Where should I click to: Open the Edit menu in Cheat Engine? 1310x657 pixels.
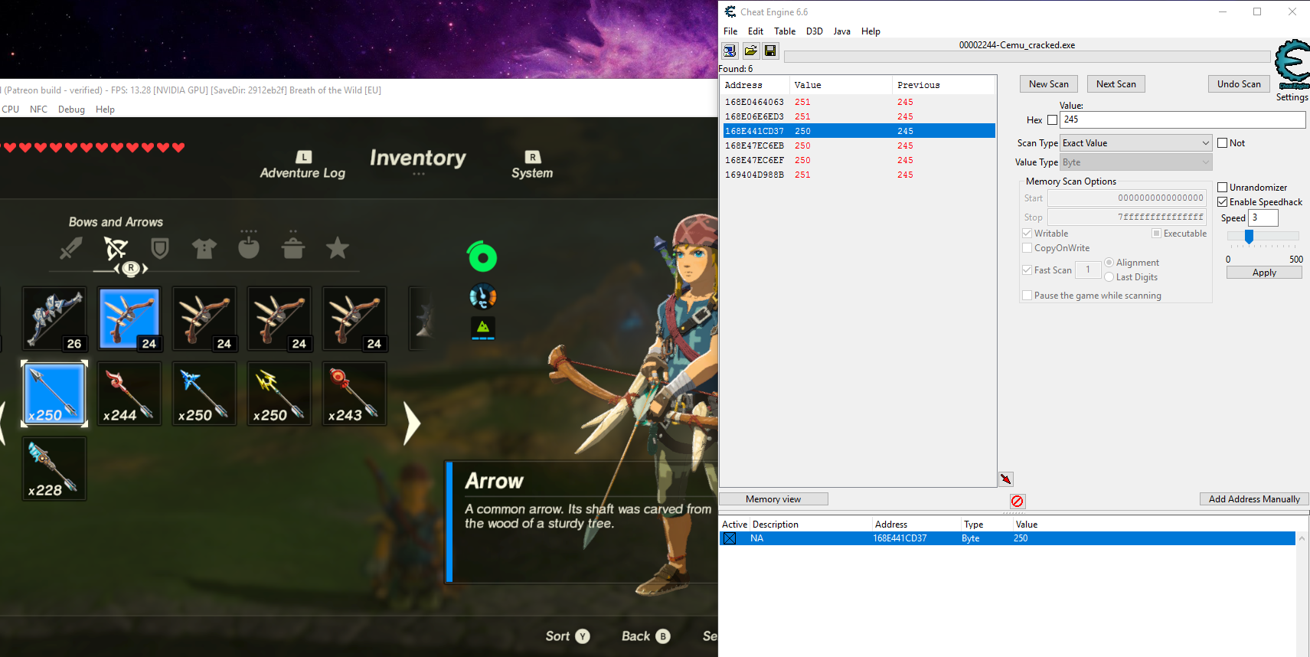756,31
